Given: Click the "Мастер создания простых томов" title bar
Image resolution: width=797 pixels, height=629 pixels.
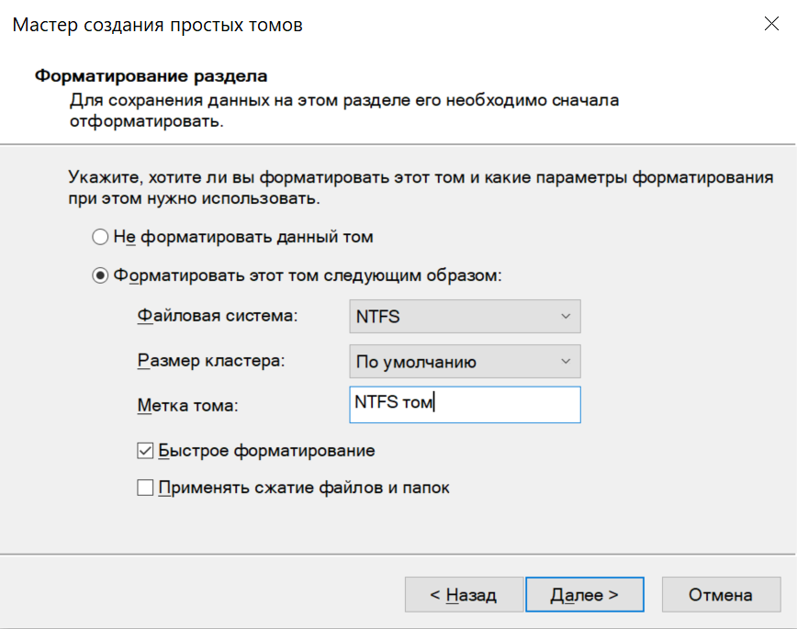Looking at the screenshot, I should point(157,25).
